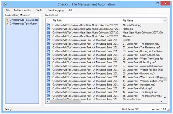The width and height of the screenshot is (173, 114).
Task: Open the File list menu
Action: (40, 10)
